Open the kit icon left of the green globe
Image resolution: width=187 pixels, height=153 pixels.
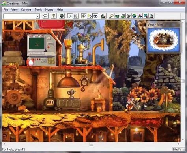[129, 16]
